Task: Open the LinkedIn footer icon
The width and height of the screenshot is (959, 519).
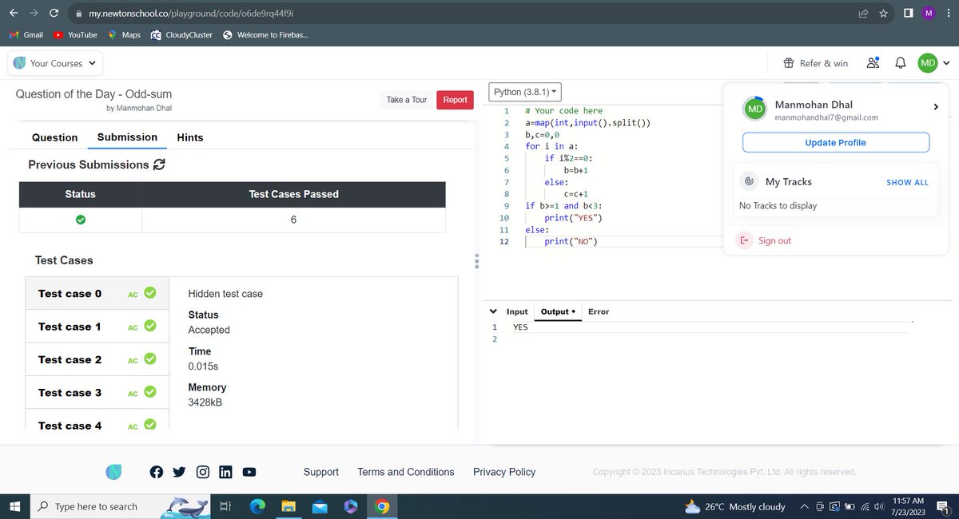Action: [x=225, y=472]
